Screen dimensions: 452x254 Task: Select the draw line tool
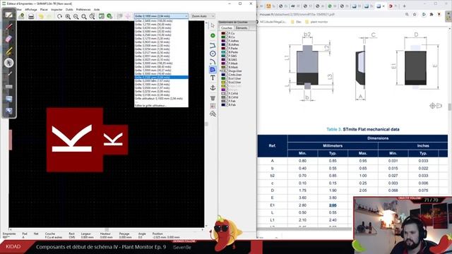[x=213, y=45]
